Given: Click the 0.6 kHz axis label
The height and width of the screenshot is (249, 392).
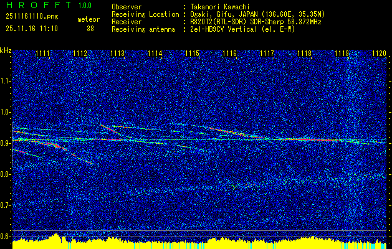Looking at the screenshot, I should [6, 237].
